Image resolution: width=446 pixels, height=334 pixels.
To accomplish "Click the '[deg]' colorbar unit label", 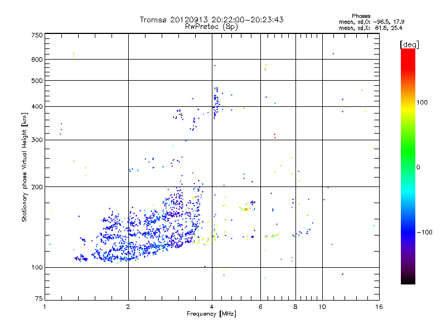I will (x=409, y=45).
